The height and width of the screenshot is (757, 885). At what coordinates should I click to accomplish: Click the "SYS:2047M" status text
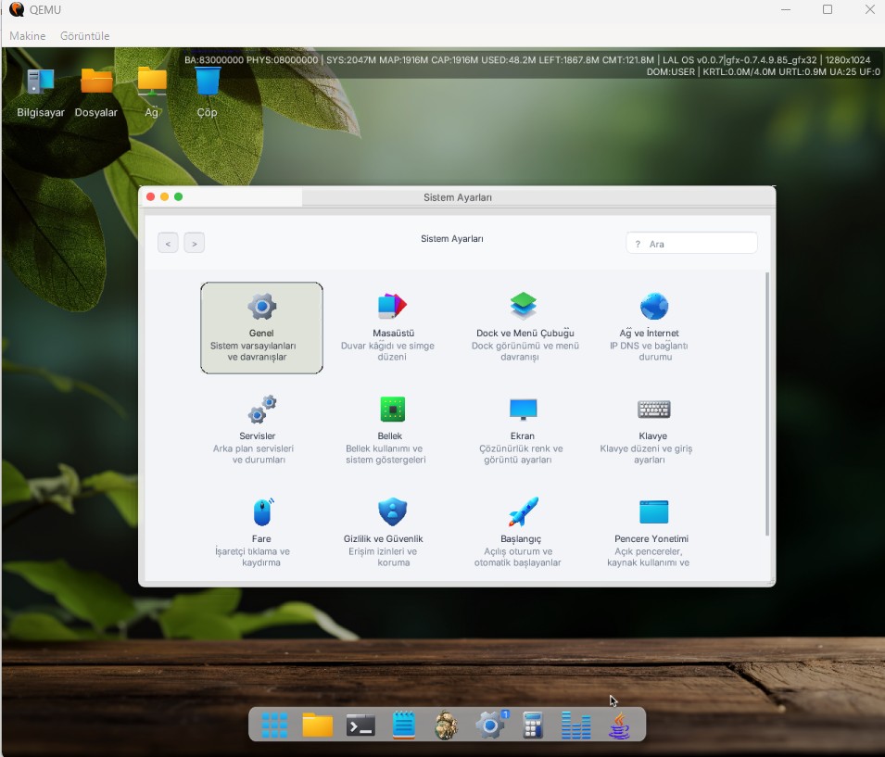point(351,60)
